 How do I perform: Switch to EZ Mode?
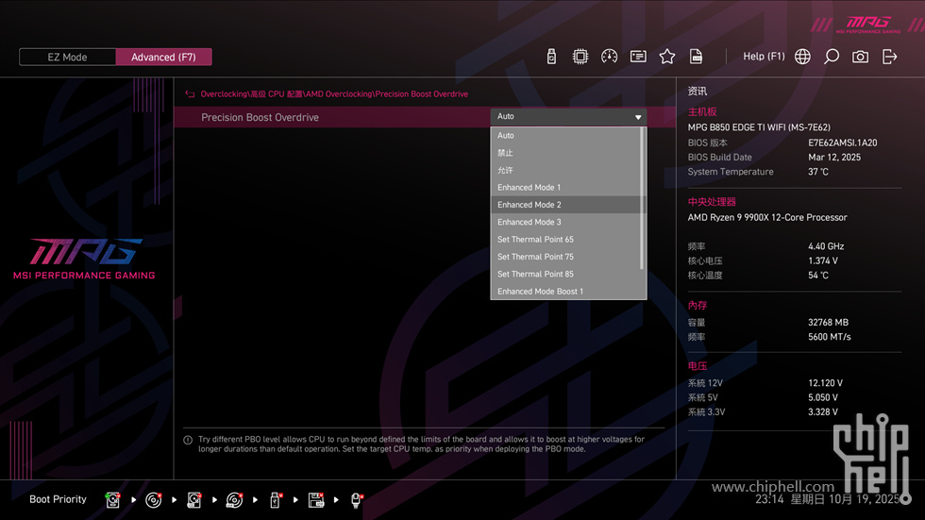[x=67, y=57]
